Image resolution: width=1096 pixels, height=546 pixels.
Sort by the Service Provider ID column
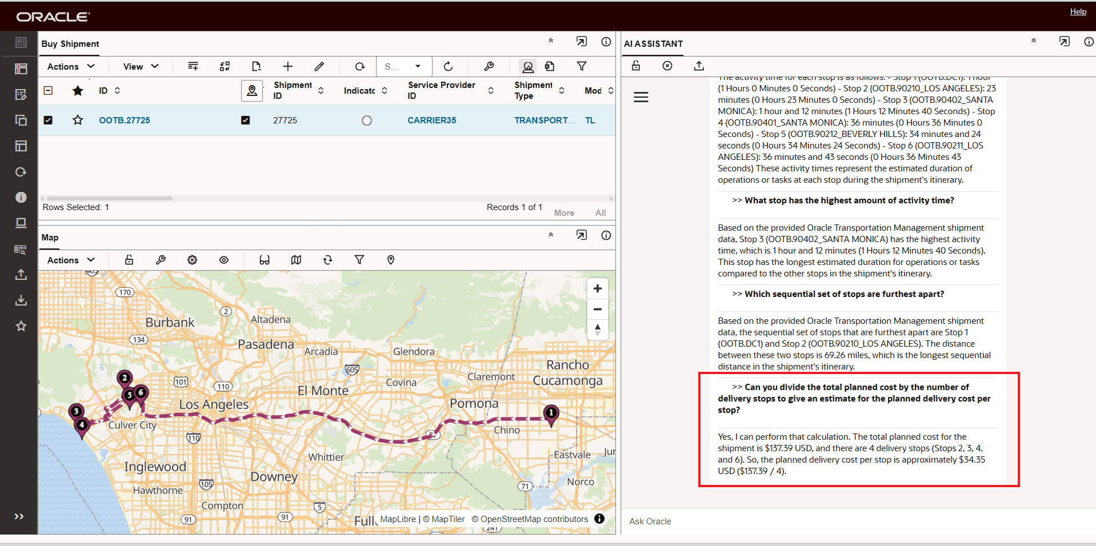point(491,90)
